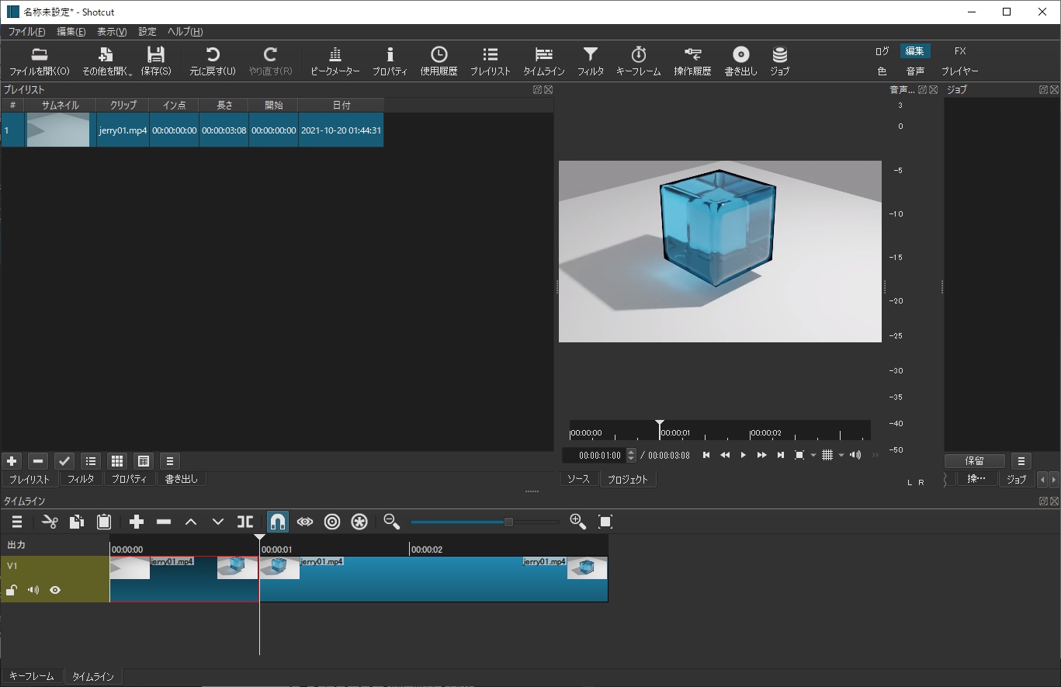The width and height of the screenshot is (1061, 687).
Task: Adjust the timeline zoom slider
Action: point(484,522)
